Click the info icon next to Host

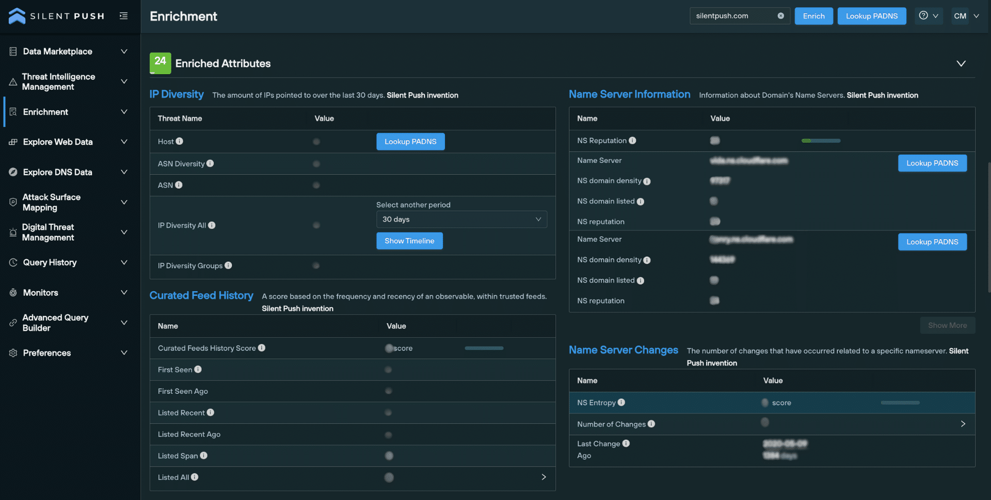tap(180, 141)
